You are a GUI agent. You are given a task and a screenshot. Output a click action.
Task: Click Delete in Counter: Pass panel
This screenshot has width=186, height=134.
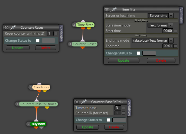click(x=114, y=127)
